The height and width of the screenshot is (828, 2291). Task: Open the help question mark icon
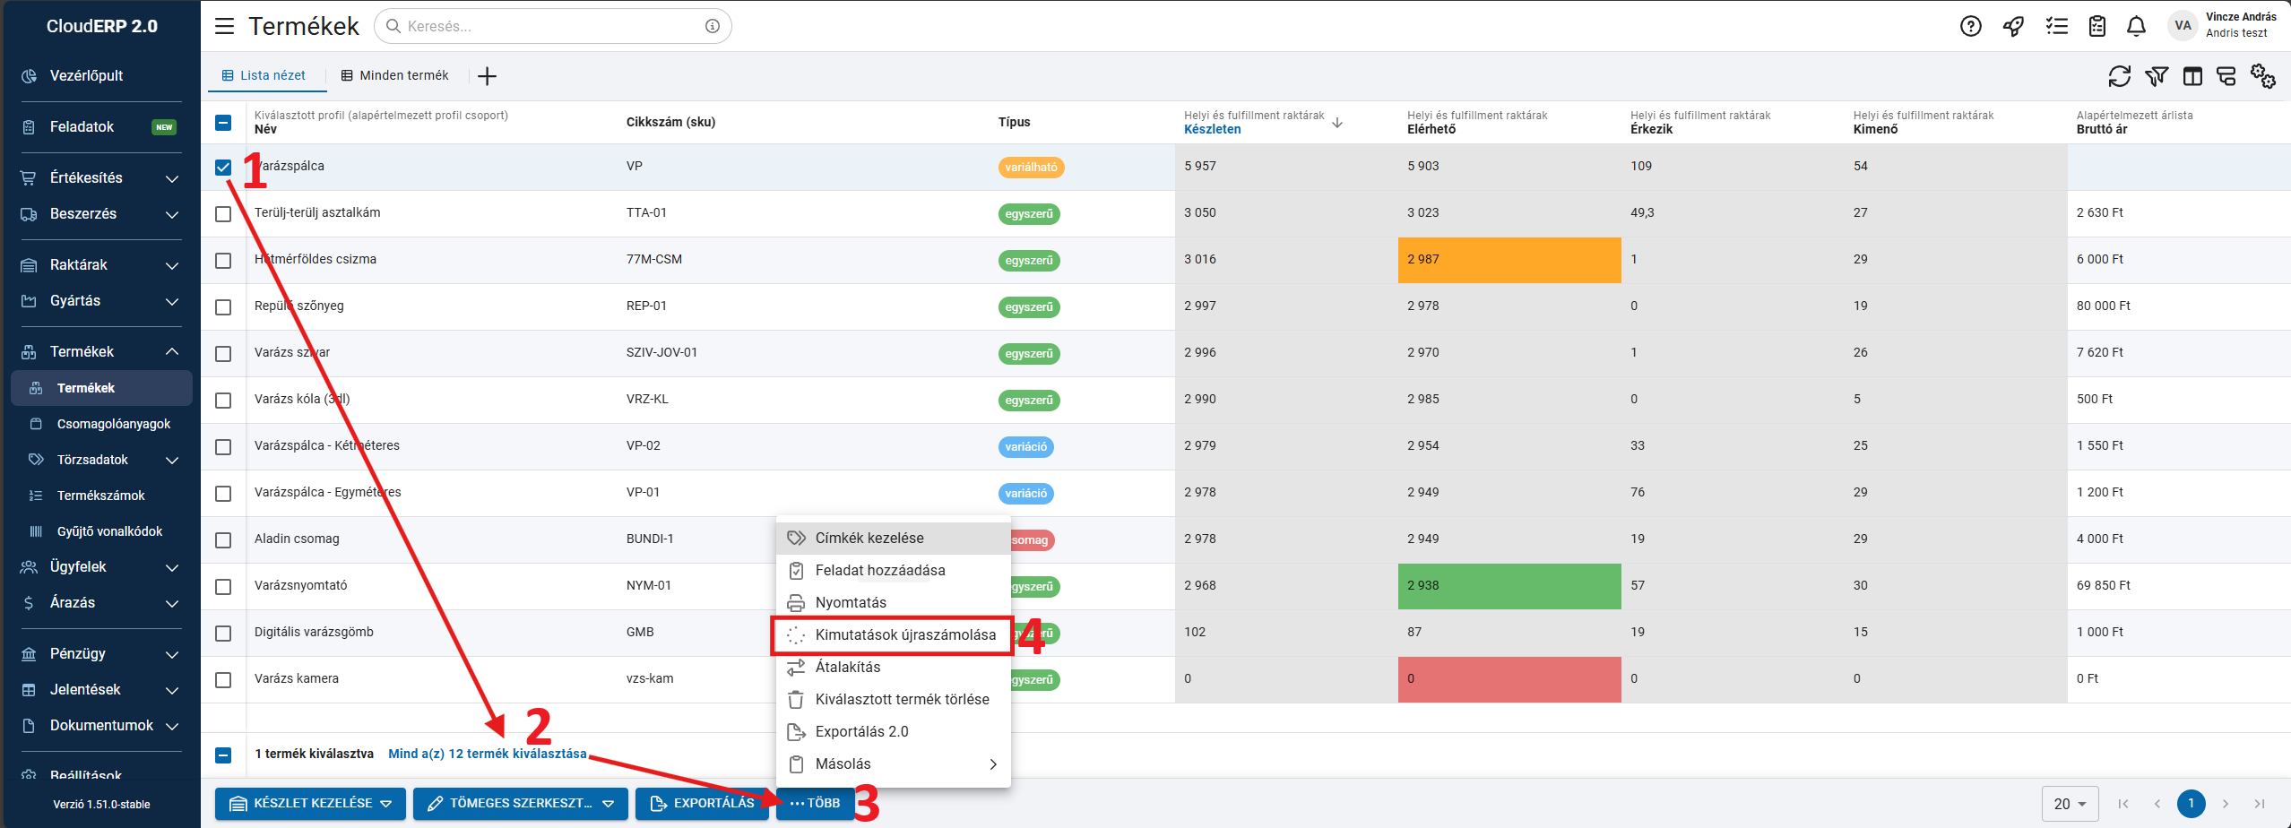(1970, 27)
